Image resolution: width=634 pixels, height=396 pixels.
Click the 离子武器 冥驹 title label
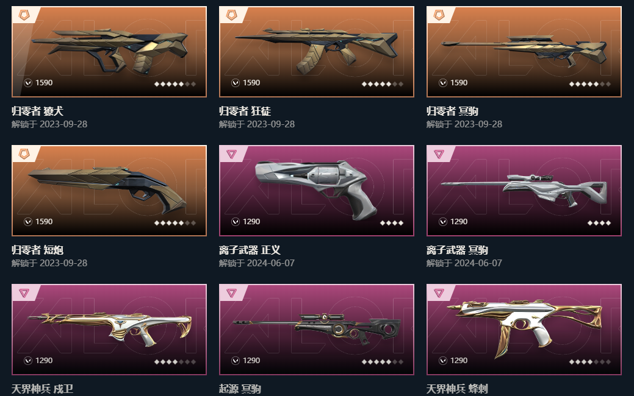457,250
